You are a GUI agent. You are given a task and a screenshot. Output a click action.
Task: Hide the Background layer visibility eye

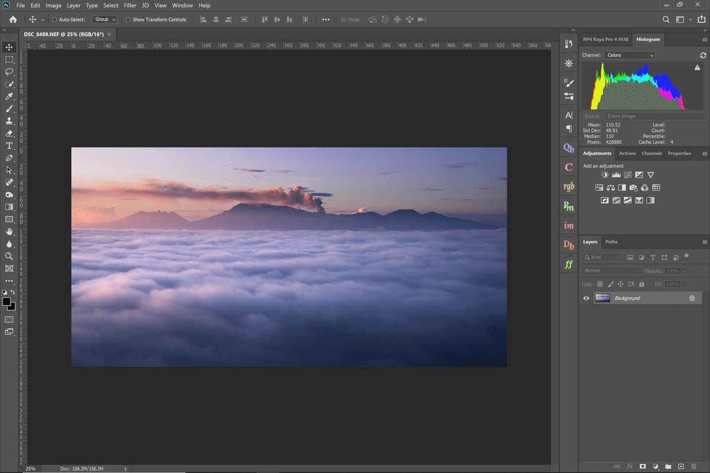coord(586,298)
